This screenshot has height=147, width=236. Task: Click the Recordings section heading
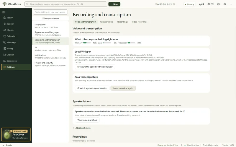point(80,137)
